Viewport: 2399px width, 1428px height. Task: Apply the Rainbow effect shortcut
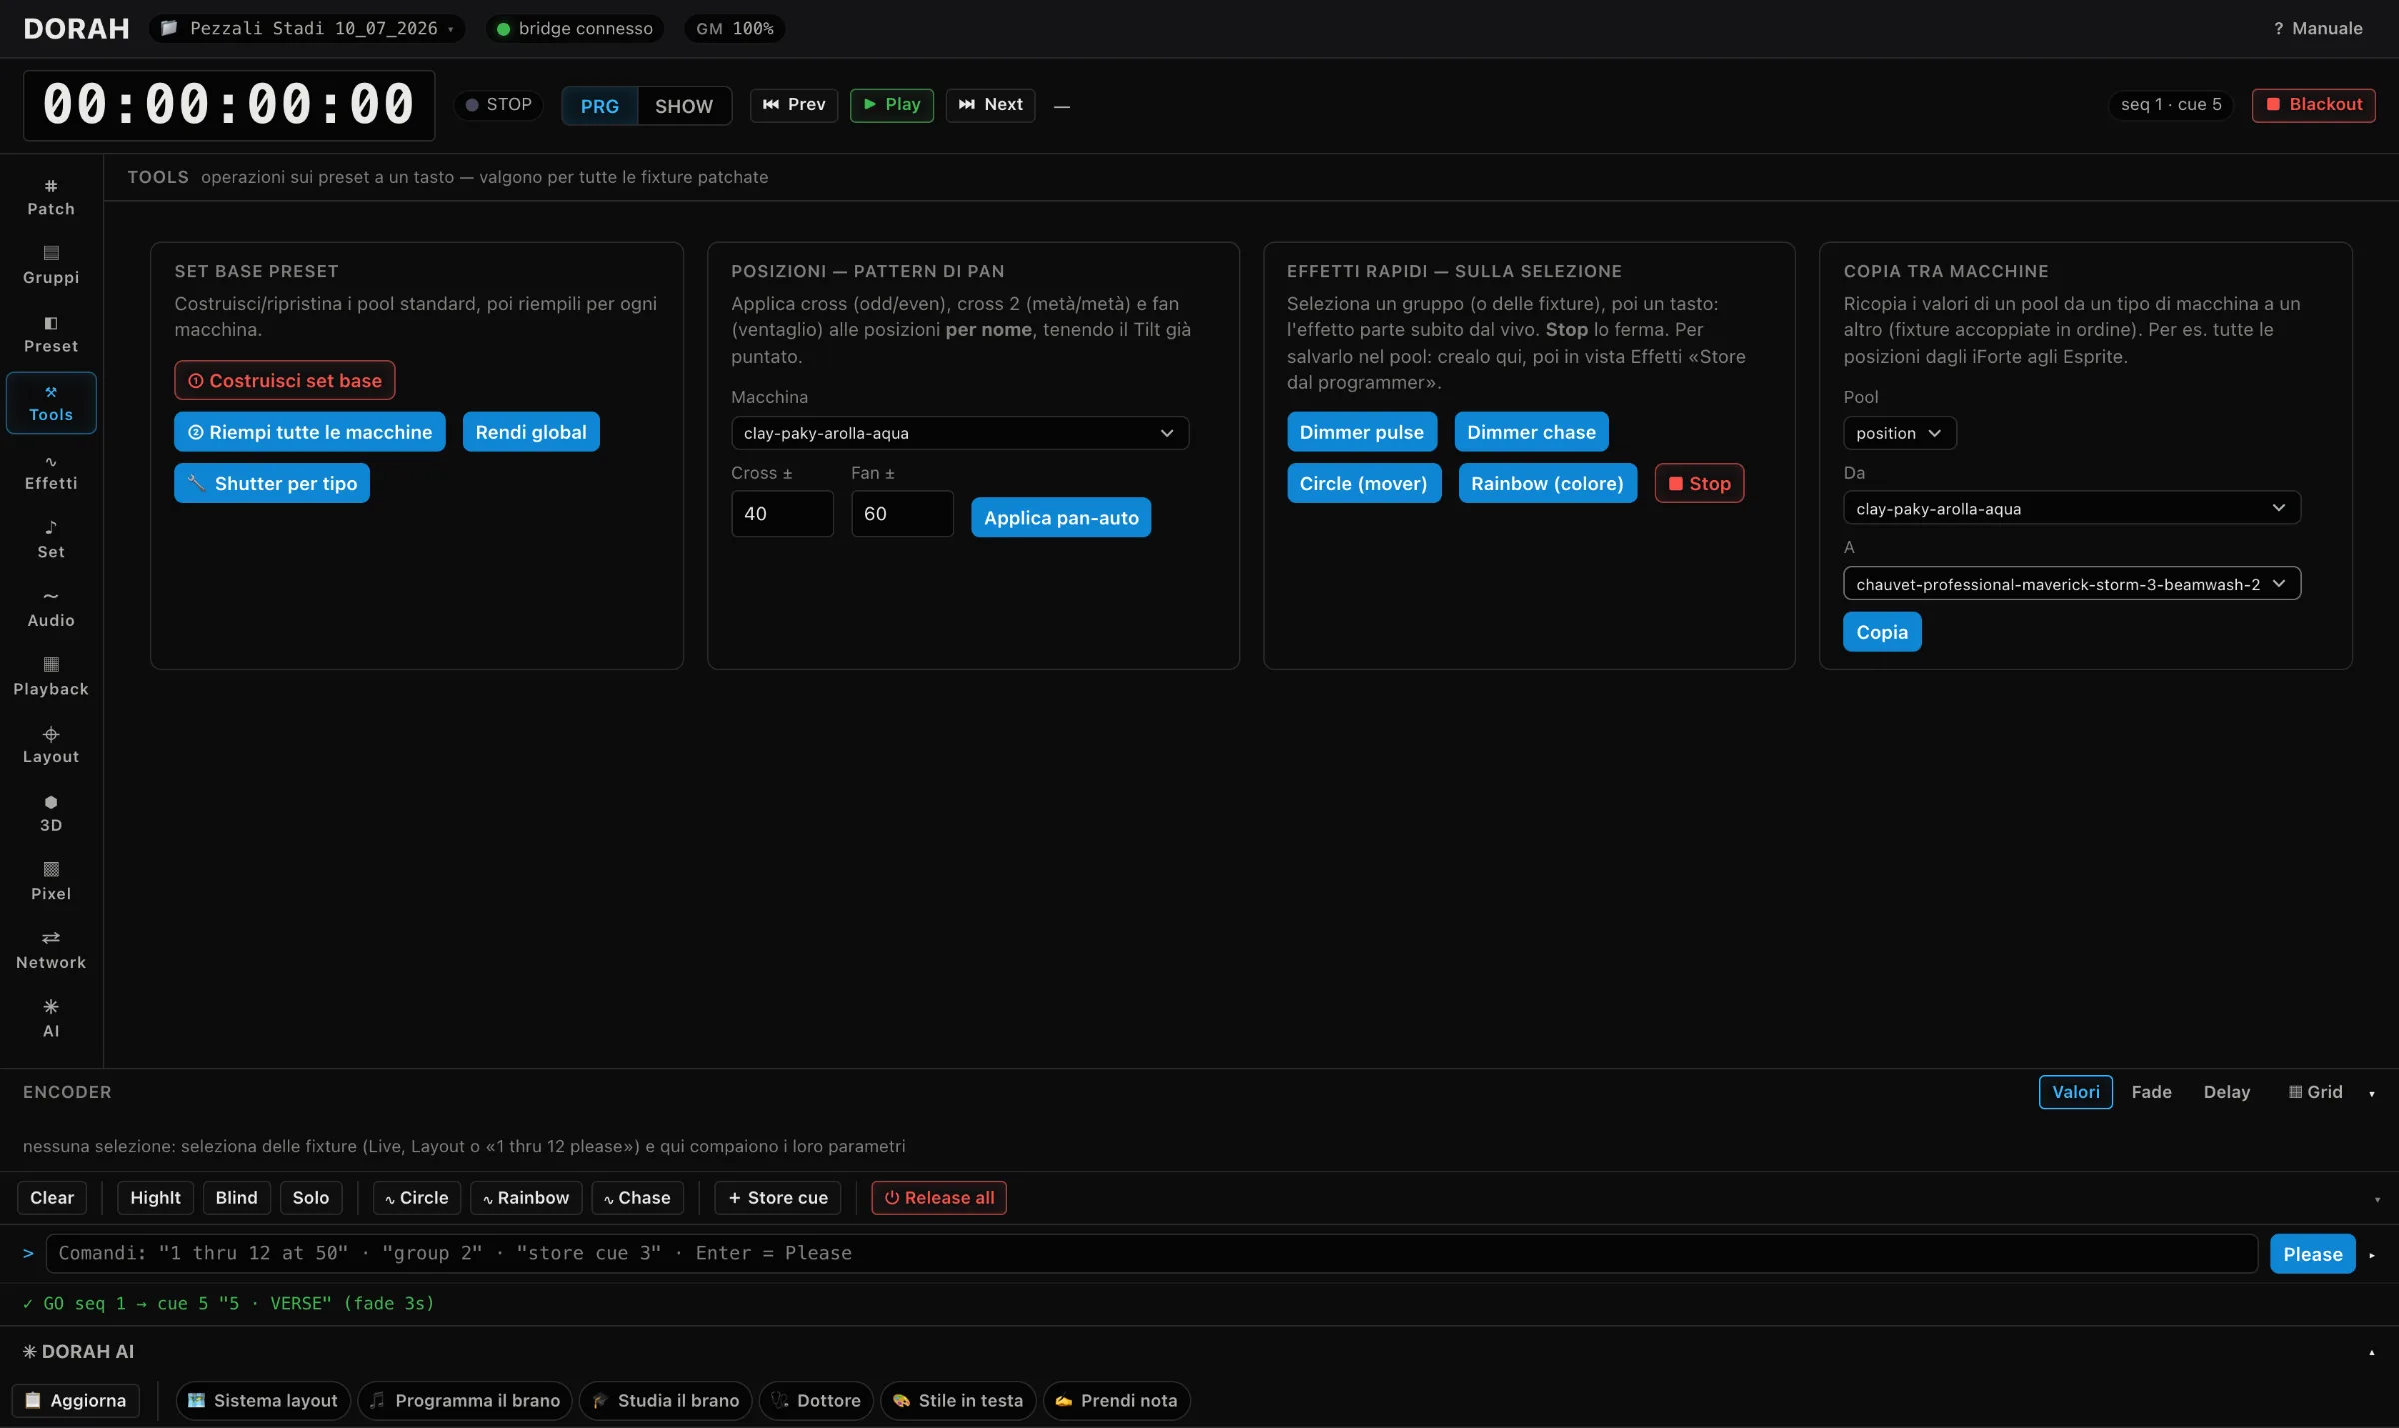(x=526, y=1198)
